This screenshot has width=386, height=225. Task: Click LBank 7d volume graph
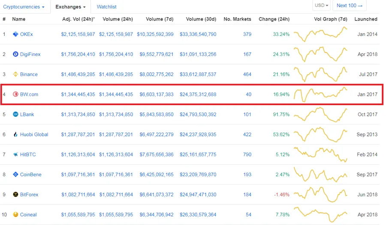click(320, 115)
